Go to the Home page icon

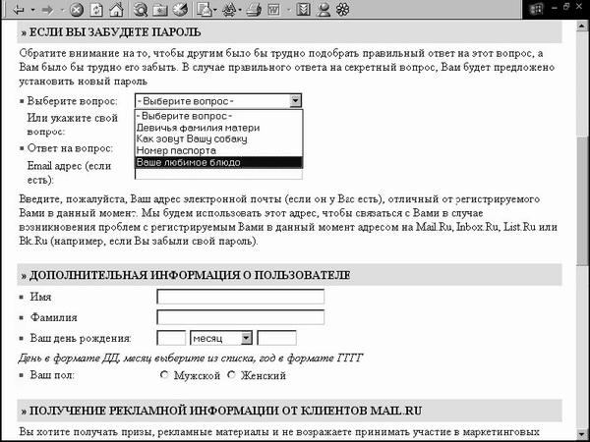coord(116,10)
